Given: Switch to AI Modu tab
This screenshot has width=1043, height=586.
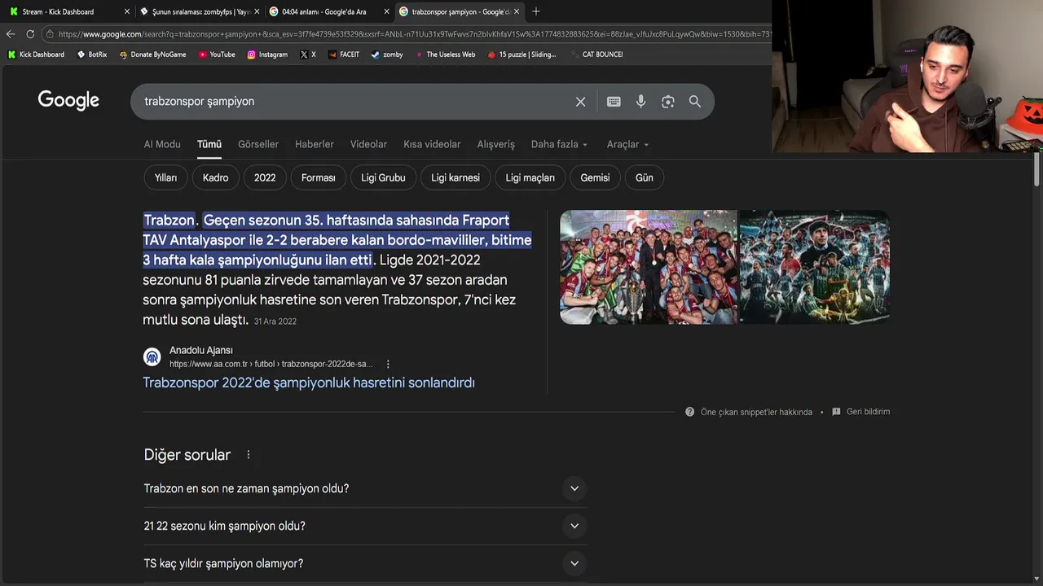Looking at the screenshot, I should (162, 144).
